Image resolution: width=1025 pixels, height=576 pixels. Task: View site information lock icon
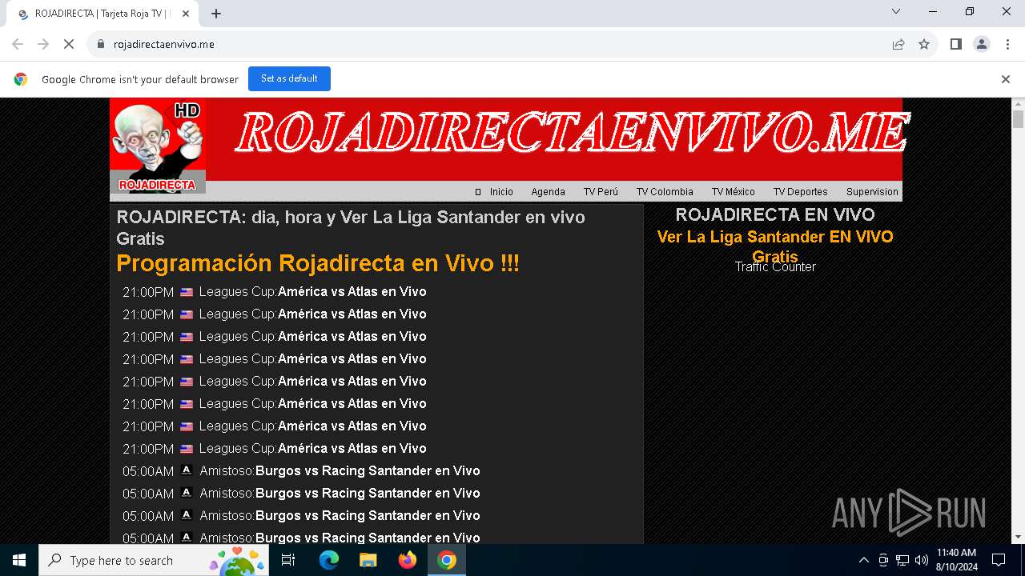click(x=101, y=44)
